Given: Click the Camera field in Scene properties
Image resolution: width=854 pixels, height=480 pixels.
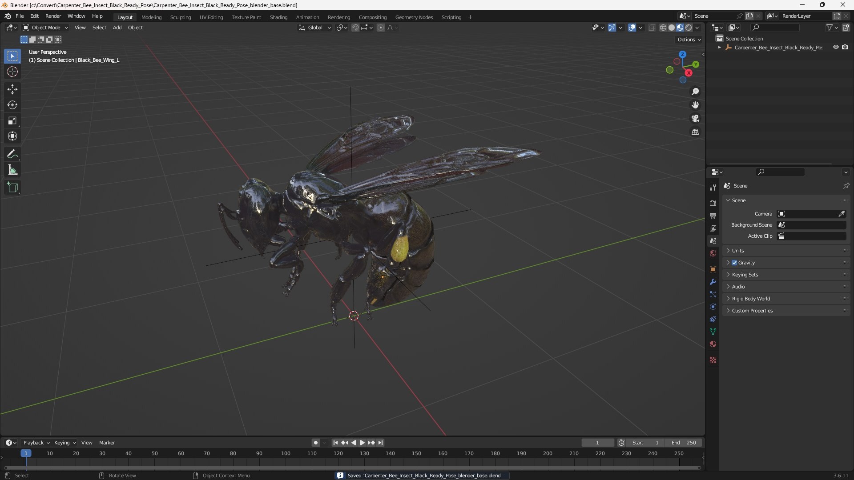Looking at the screenshot, I should coord(811,214).
